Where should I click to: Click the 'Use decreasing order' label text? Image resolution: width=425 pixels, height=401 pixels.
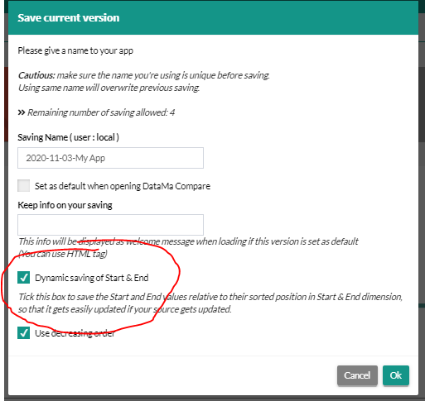[75, 333]
